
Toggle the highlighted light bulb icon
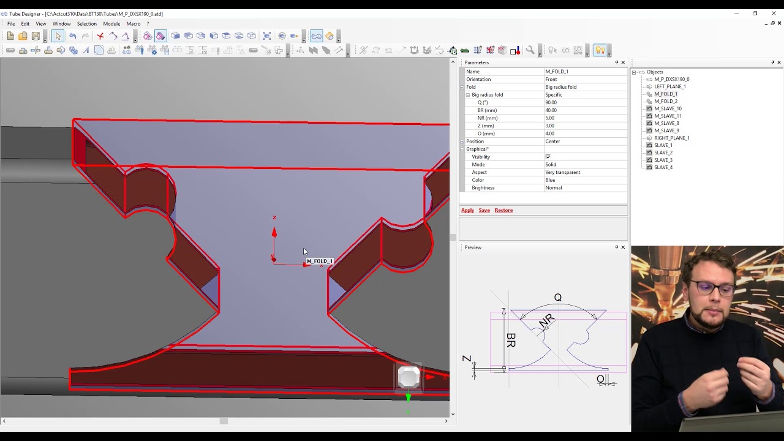600,50
